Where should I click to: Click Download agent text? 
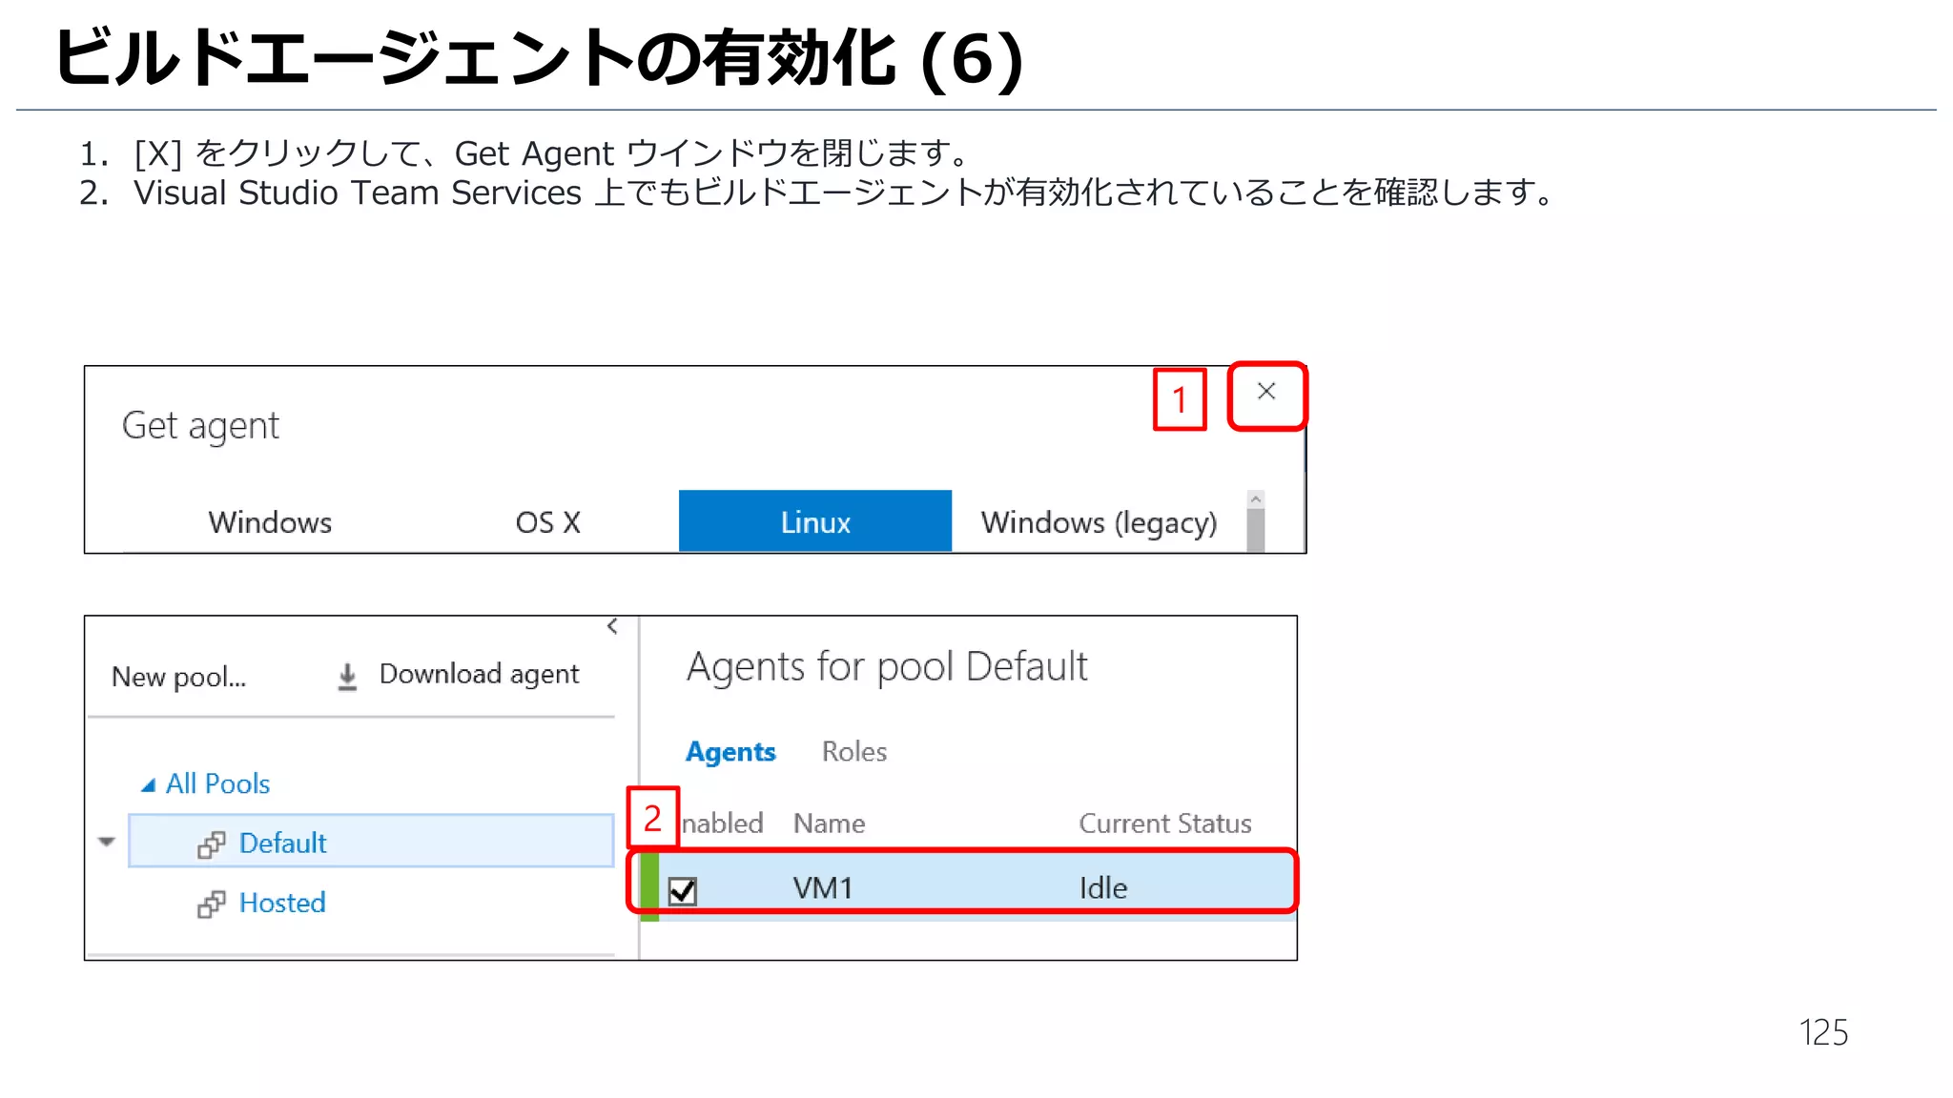point(479,674)
